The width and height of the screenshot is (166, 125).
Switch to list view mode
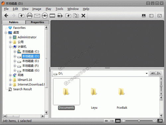[112, 121]
